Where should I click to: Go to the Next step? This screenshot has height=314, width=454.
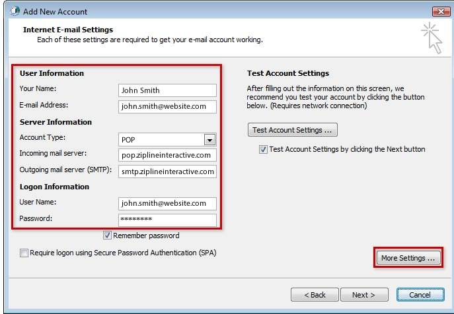[x=364, y=295]
